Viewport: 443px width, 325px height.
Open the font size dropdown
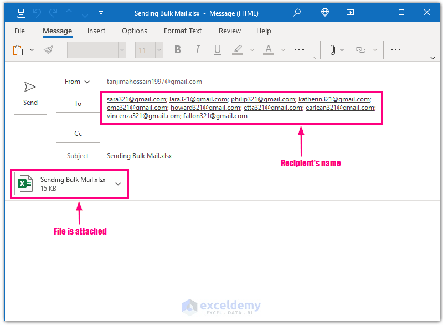click(x=159, y=49)
